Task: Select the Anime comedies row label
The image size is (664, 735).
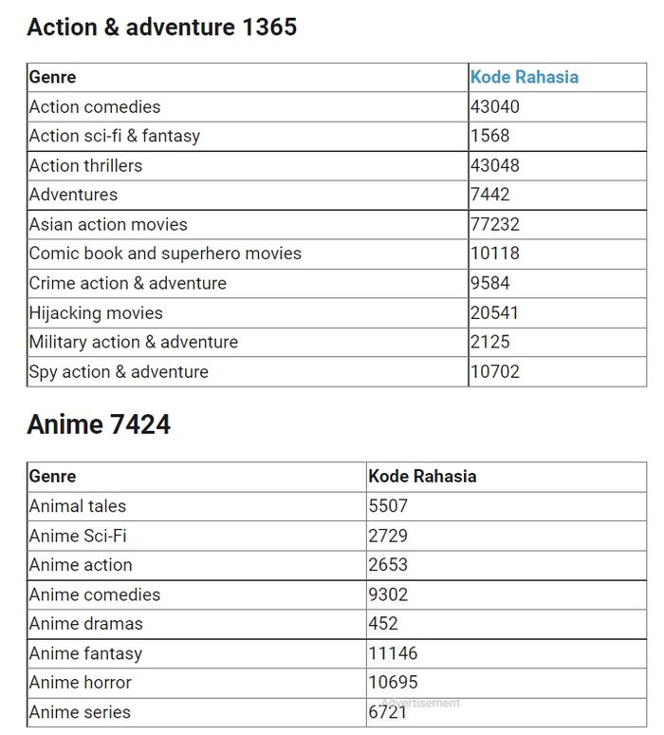Action: click(x=95, y=594)
